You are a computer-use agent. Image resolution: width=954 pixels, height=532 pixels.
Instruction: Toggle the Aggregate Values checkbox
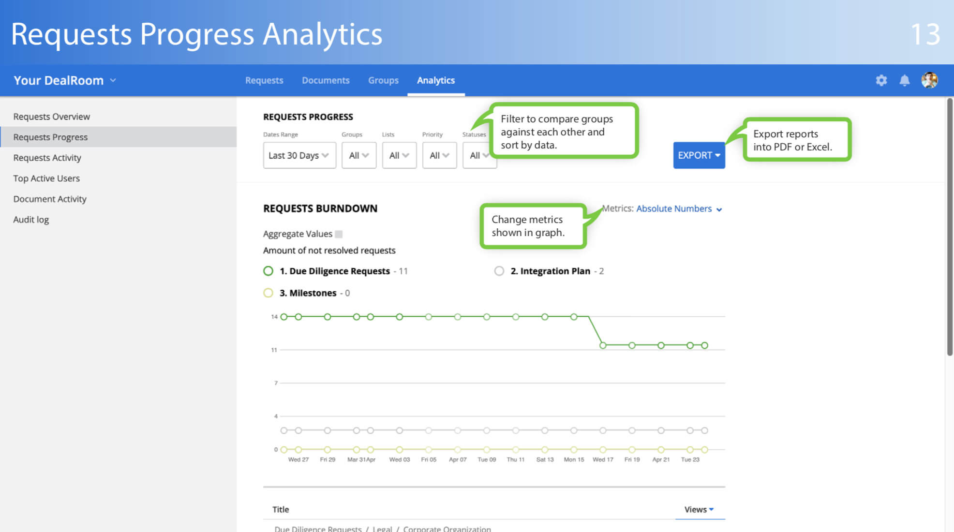pos(339,234)
